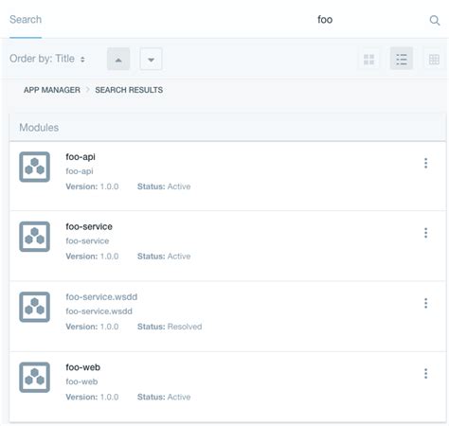
Task: Open the Order by: Title dropdown
Action: tap(47, 59)
